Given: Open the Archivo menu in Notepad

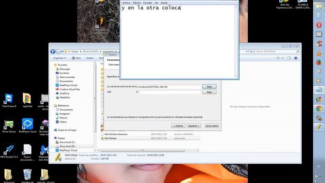Looking at the screenshot, I should (126, 3).
